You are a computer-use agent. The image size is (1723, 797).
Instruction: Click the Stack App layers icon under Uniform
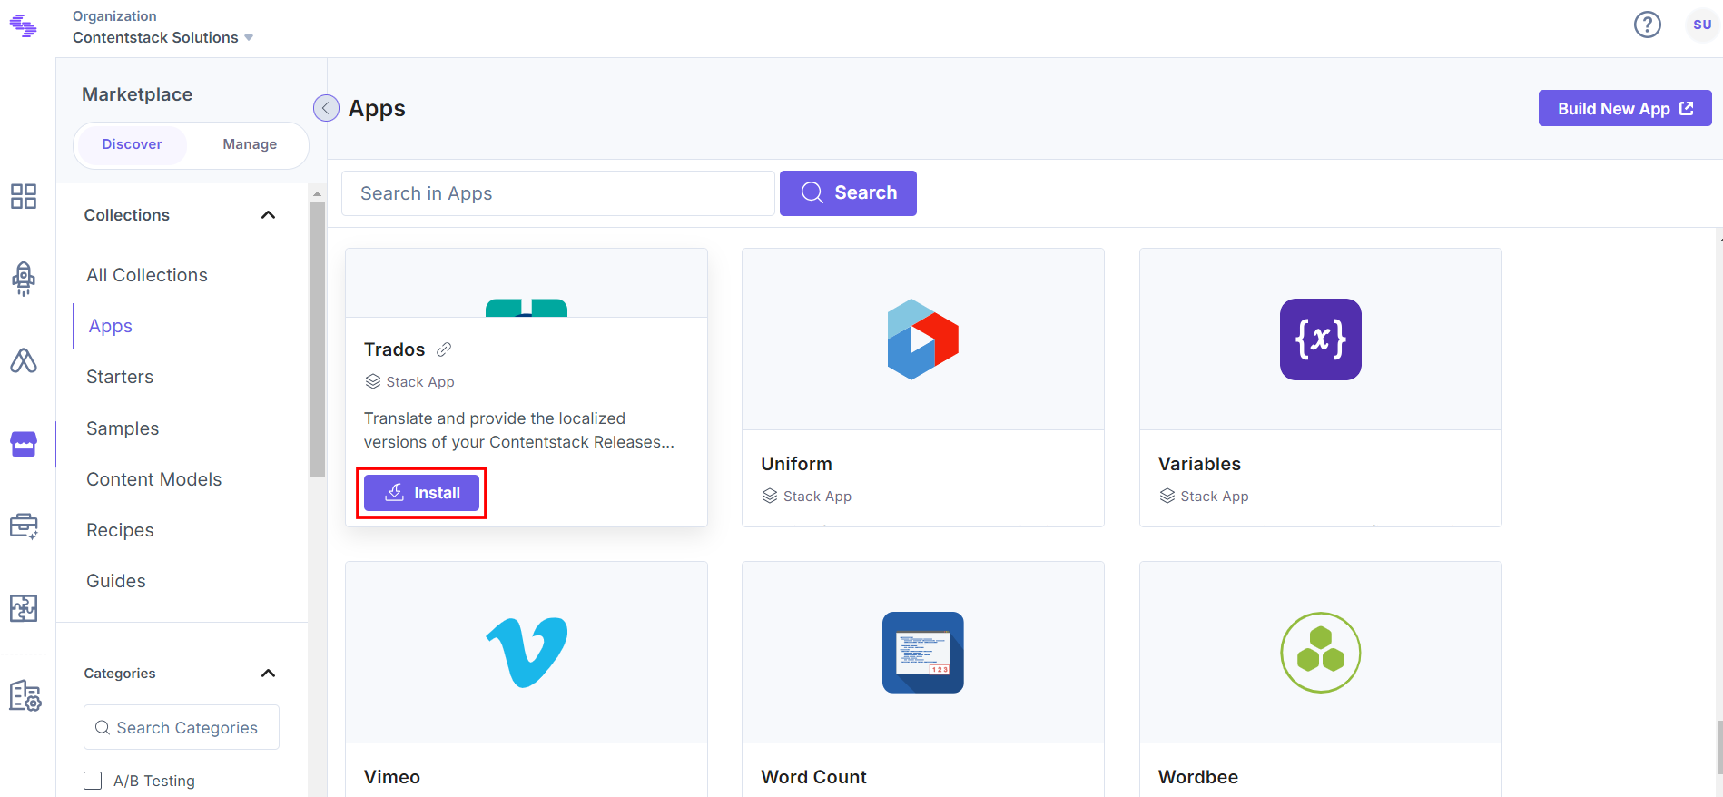770,496
